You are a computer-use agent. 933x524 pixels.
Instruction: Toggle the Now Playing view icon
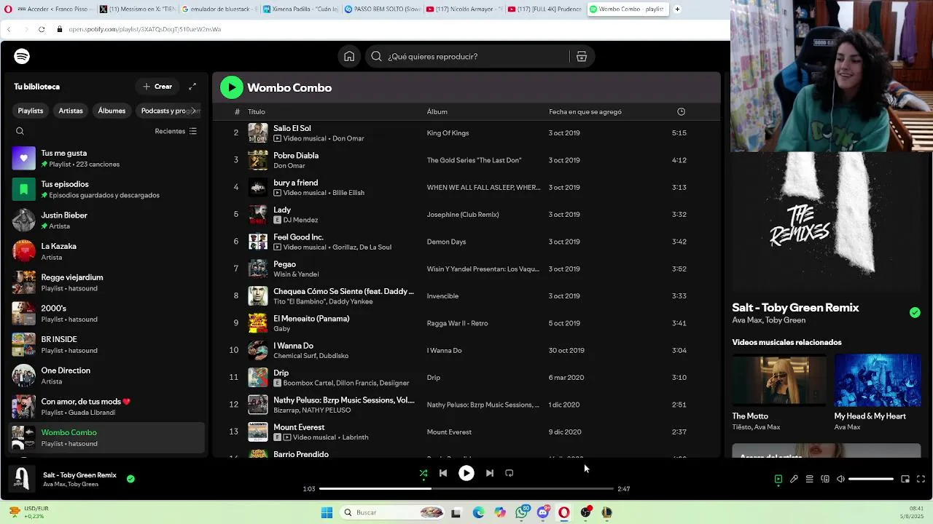(x=778, y=479)
